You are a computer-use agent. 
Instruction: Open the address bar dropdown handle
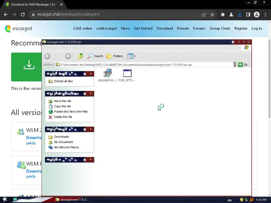tap(235, 64)
